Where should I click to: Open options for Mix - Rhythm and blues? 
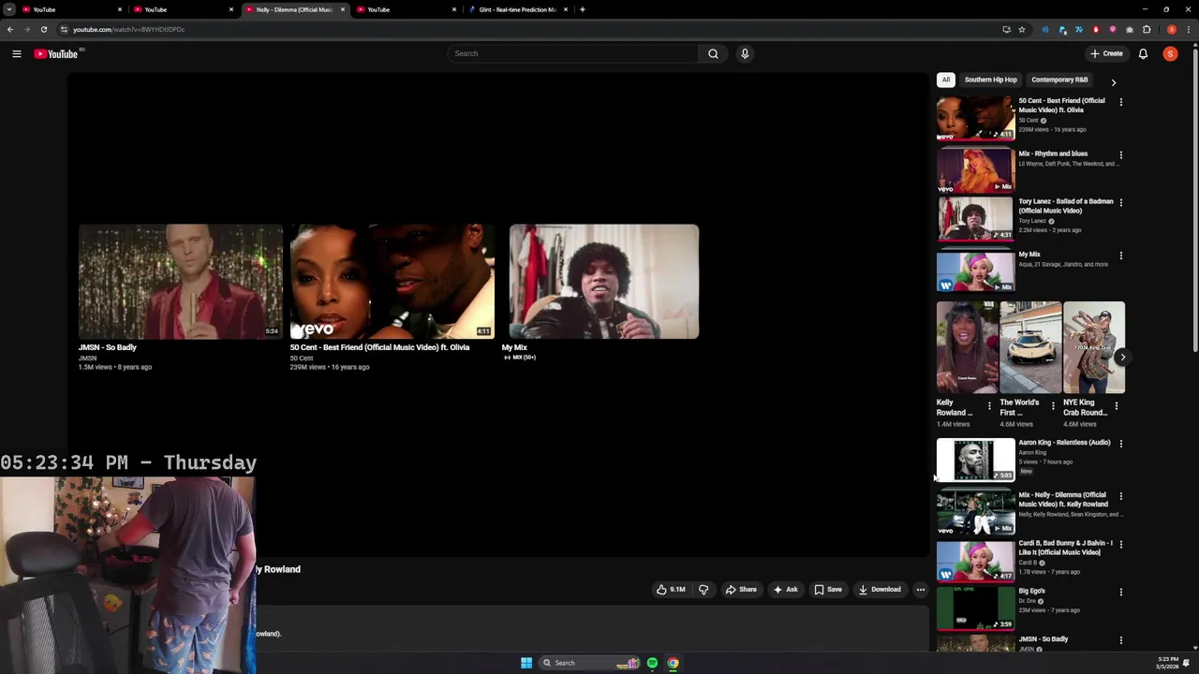coord(1121,154)
